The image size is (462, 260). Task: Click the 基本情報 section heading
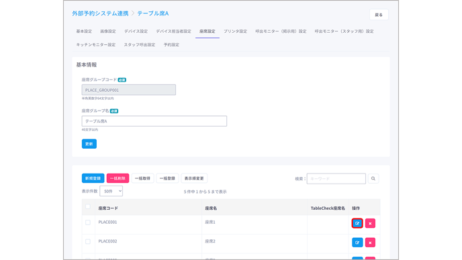tap(87, 65)
